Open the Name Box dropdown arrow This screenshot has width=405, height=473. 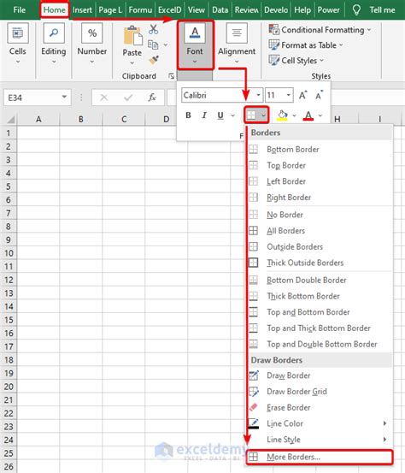tap(64, 97)
